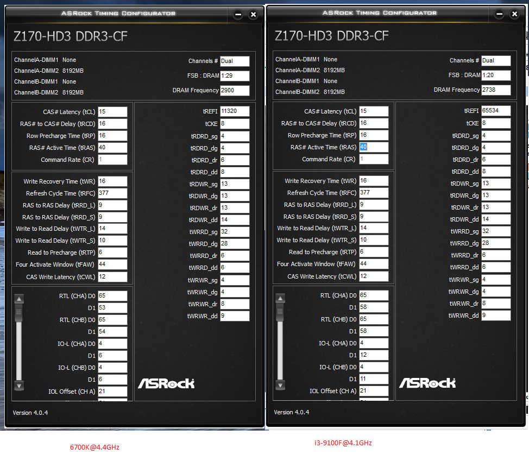Click RAS# to CAS# Delay (tRCD) field in left window
The image size is (529, 467).
[112, 124]
